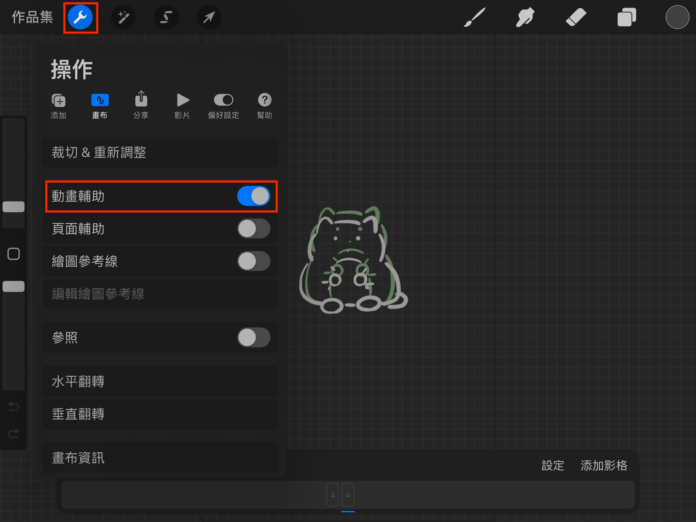Turn off 動畫輔助 animation assist toggle
The width and height of the screenshot is (696, 522).
pos(254,196)
